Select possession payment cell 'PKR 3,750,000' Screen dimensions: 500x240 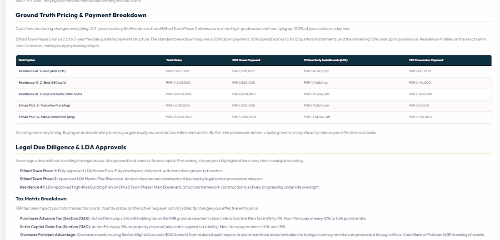tap(420, 117)
